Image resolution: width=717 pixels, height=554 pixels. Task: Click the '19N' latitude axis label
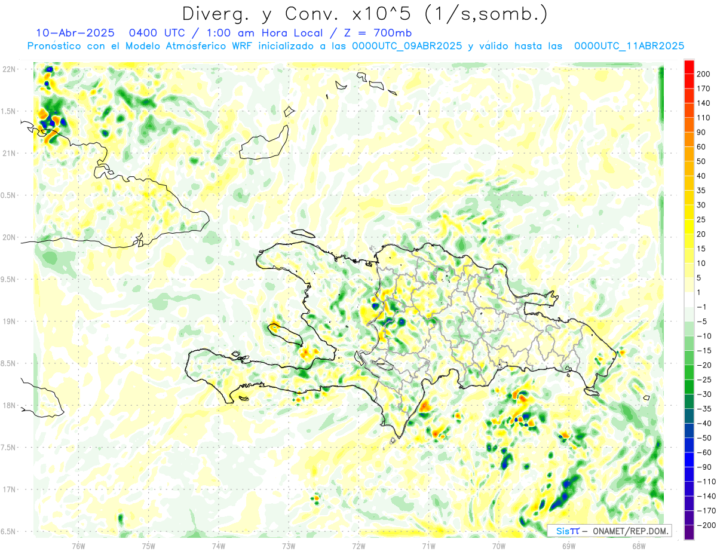coord(9,322)
